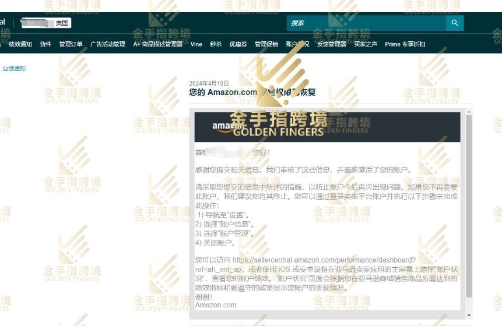Open the 美国 marketplace selector
The image size is (502, 326).
coord(46,23)
